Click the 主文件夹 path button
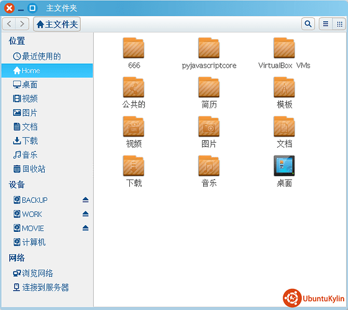The width and height of the screenshot is (348, 310). pos(57,24)
